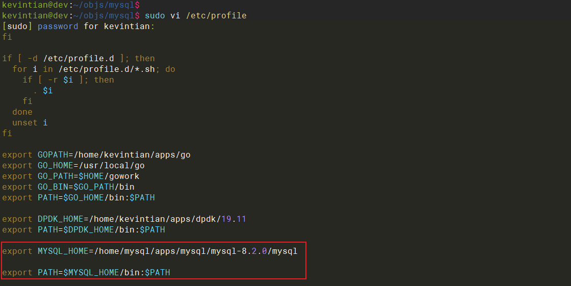Click the PATH=$GO_HOME/bin:$PATH line
This screenshot has width=571, height=286.
coord(79,197)
